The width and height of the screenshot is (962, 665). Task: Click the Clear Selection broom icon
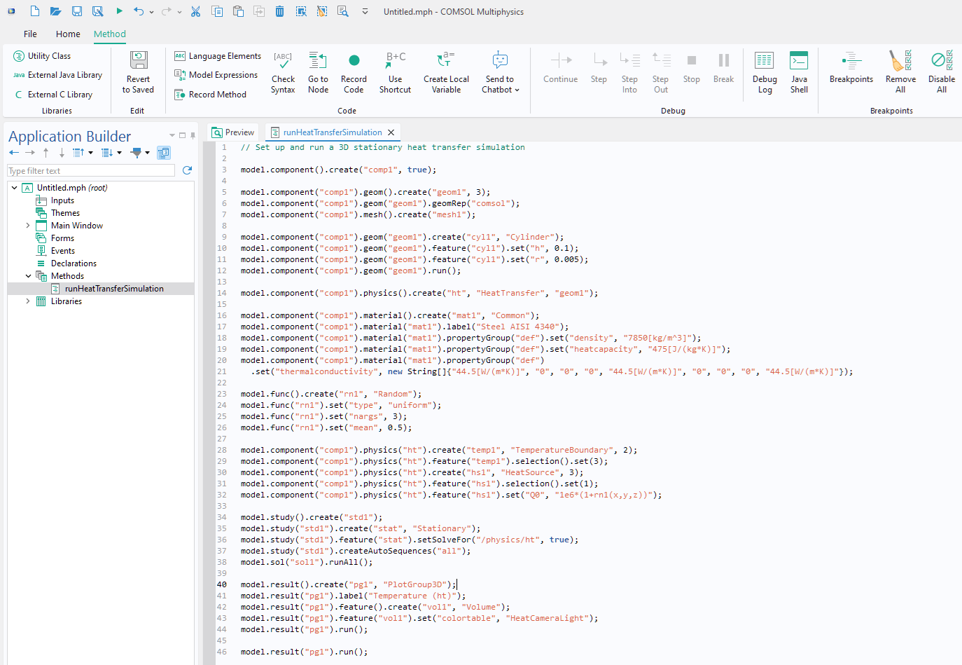[322, 11]
